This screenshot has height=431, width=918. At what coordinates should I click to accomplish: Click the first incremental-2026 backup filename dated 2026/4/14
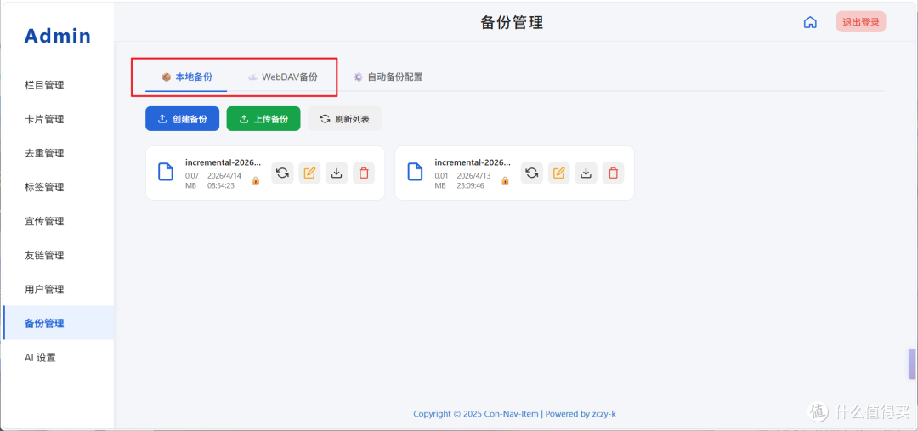click(x=223, y=162)
